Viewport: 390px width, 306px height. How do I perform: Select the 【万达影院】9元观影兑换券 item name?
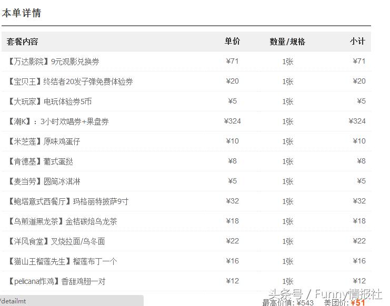(54, 62)
